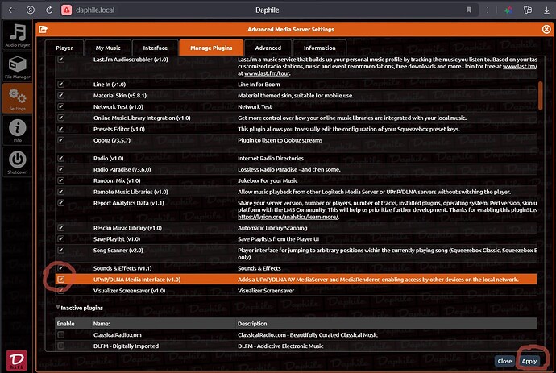This screenshot has height=373, width=556.
Task: Toggle Remote Music Libraries checkbox
Action: coord(61,192)
